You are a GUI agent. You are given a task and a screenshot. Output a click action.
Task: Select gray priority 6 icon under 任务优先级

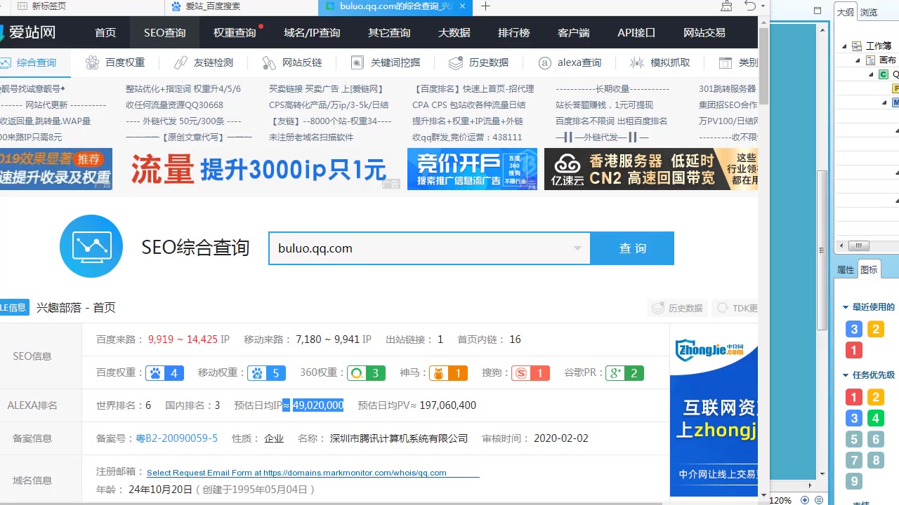(875, 440)
